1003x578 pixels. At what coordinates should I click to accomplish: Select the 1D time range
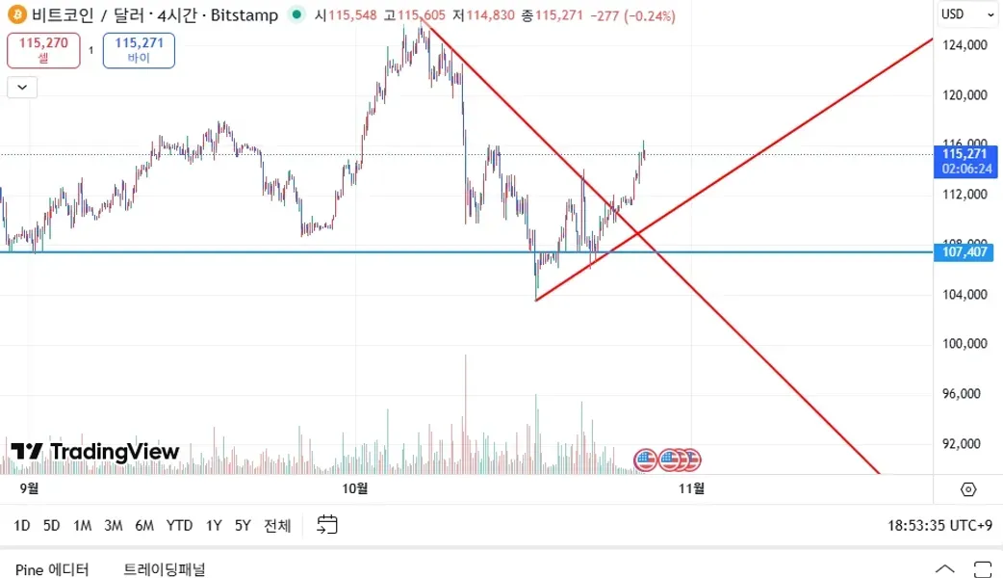coord(22,525)
